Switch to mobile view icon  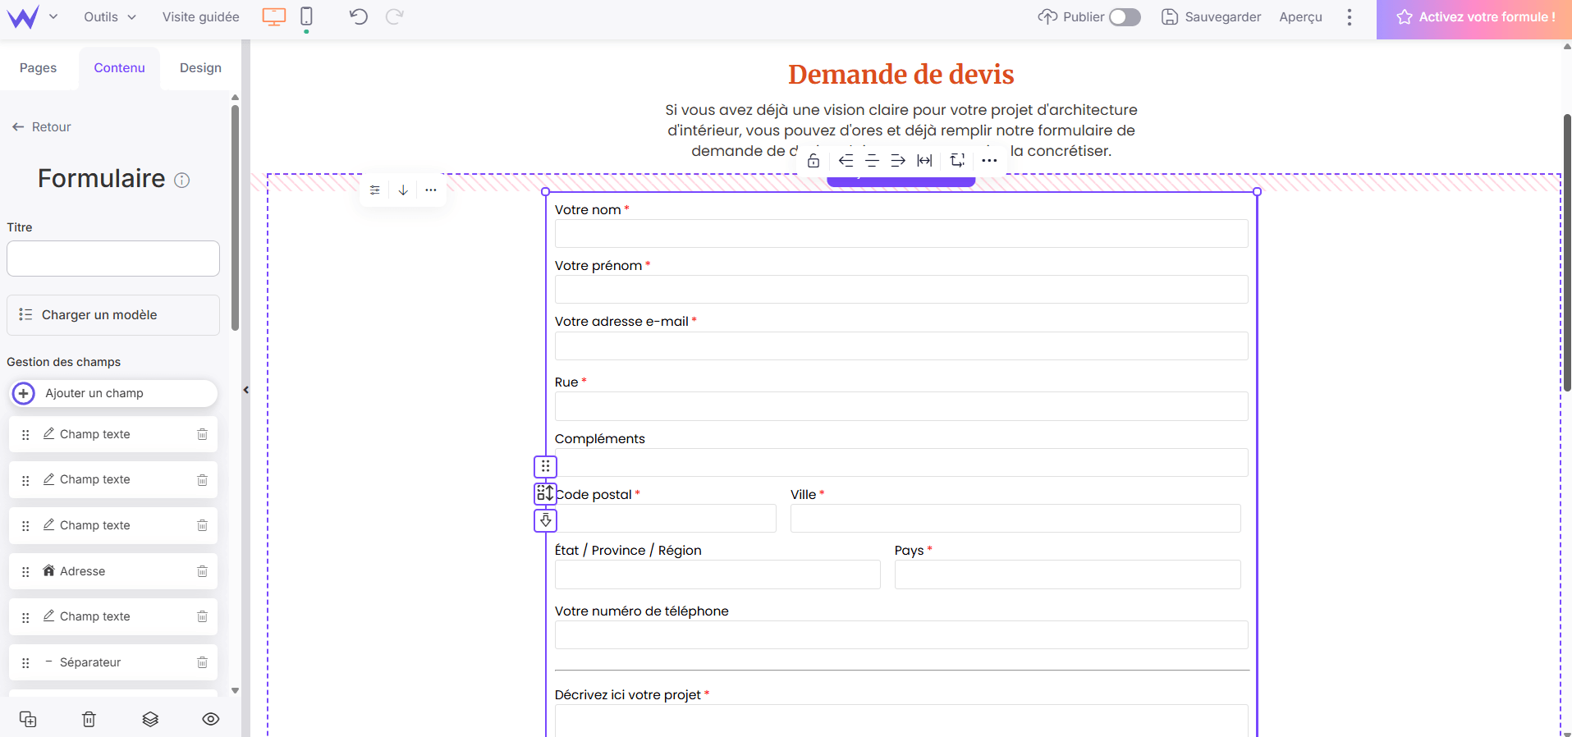[306, 16]
